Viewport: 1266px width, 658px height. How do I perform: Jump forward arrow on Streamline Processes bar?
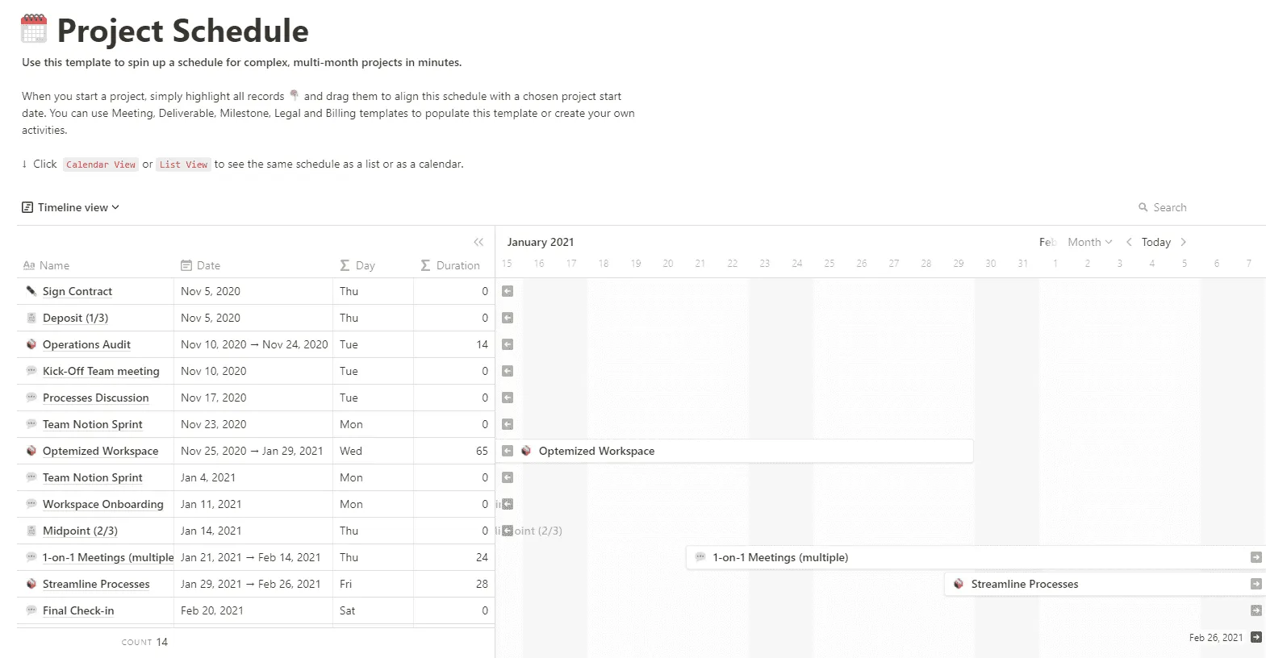click(x=1256, y=584)
